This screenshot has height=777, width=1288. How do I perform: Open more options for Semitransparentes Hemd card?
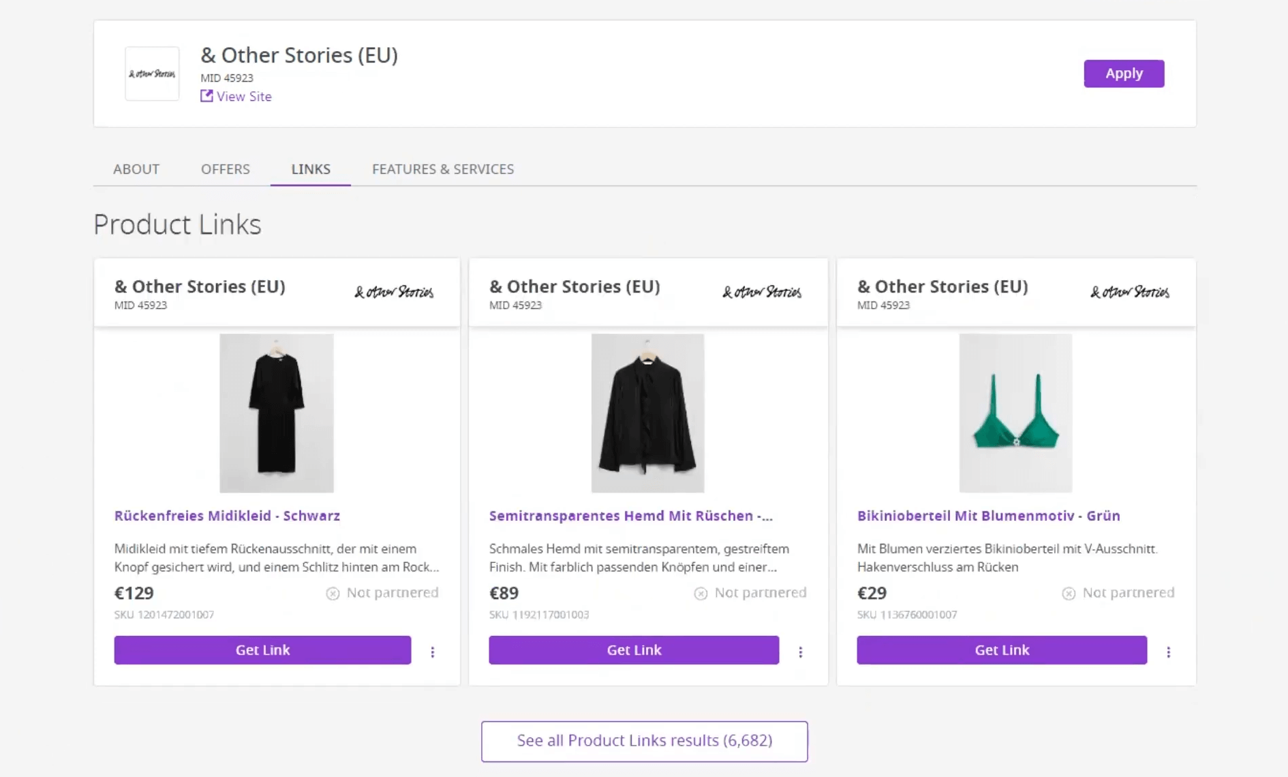click(x=801, y=652)
